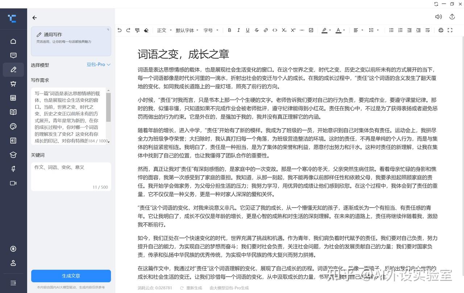The height and width of the screenshot is (293, 464).
Task: Click the article title 词语之变，成长之章
Action: click(183, 54)
